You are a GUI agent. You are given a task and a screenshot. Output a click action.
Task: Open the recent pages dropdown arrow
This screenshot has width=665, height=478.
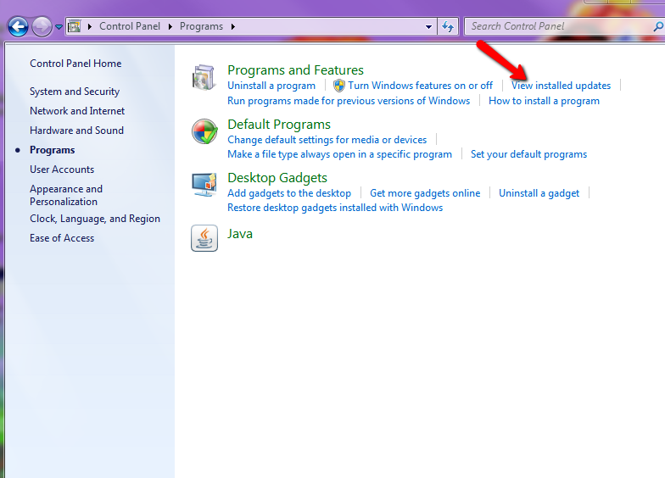click(59, 27)
